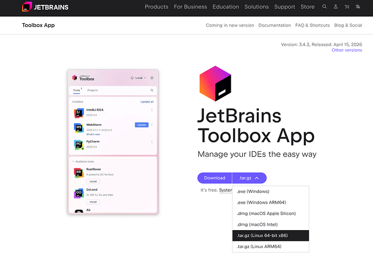The width and height of the screenshot is (373, 256).
Task: Click the version 3.4.3 release text
Action: click(x=322, y=44)
